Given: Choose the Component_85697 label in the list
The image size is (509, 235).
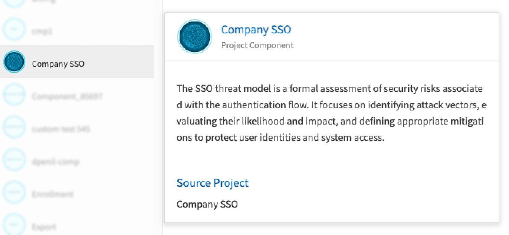Looking at the screenshot, I should pyautogui.click(x=67, y=97).
